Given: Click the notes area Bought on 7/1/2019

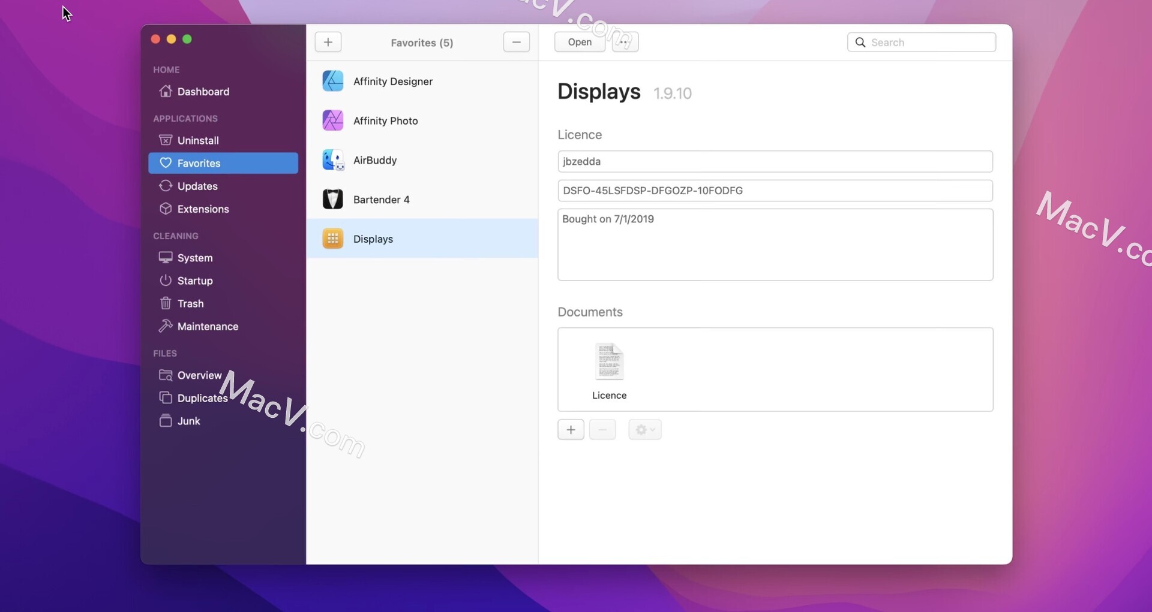Looking at the screenshot, I should click(x=775, y=245).
